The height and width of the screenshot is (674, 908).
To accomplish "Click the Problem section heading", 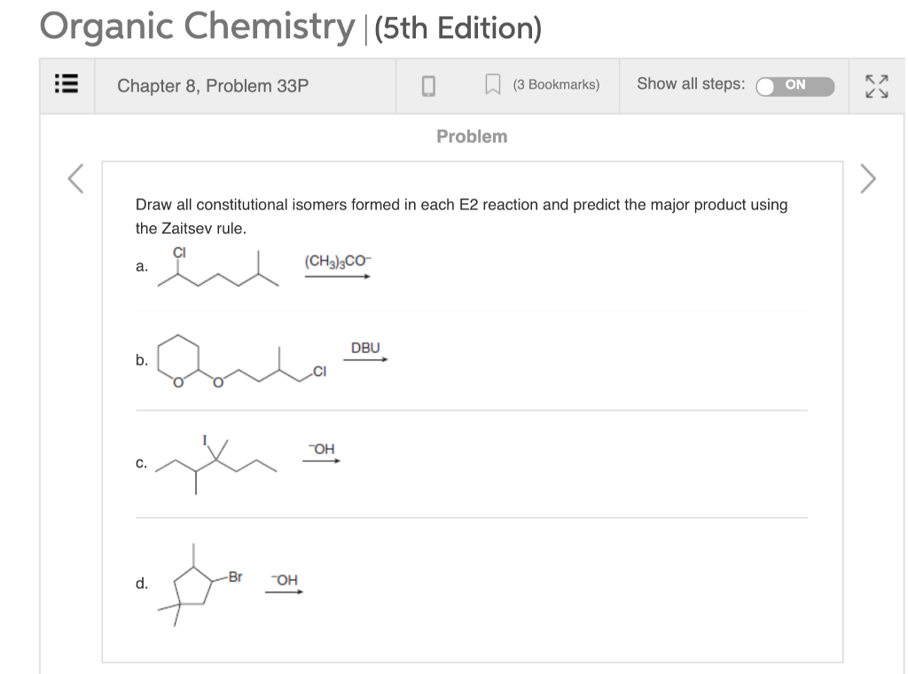I will [472, 136].
